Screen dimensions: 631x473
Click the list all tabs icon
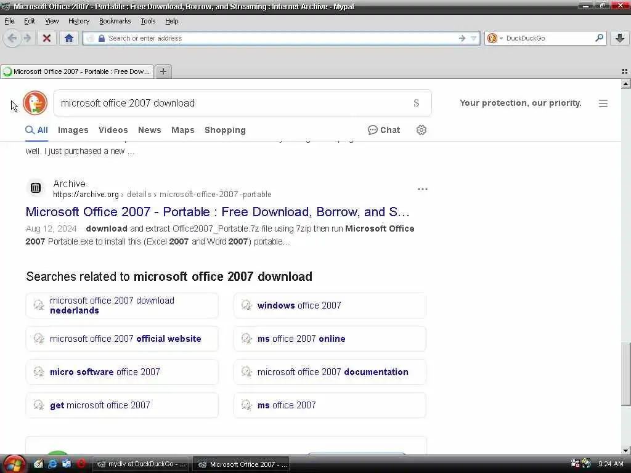point(625,71)
